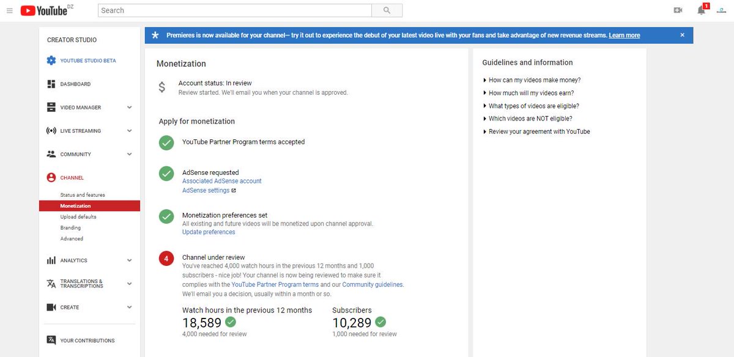Click the Dashboard grid icon

tap(51, 84)
